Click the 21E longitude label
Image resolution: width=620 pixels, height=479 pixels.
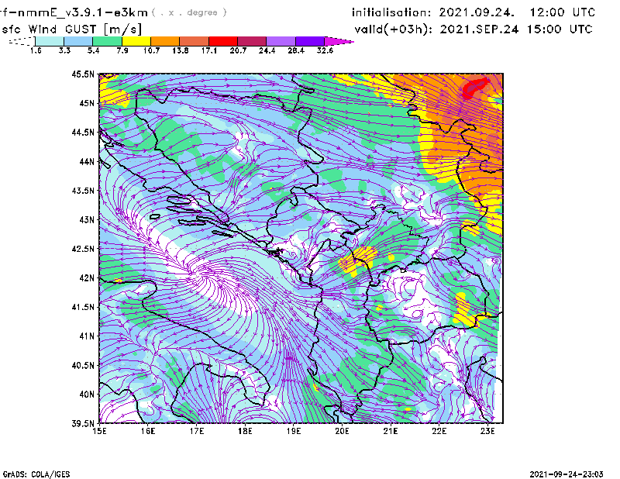coord(391,431)
